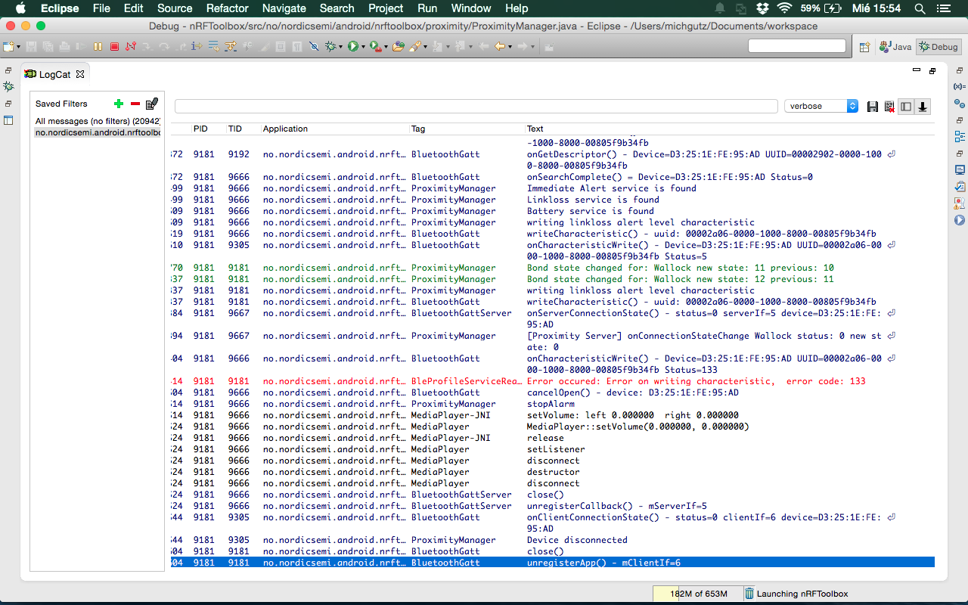Toggle Skip All Breakpoints icon
968x605 pixels.
coord(314,46)
